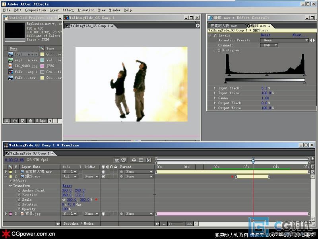Image resolution: width=318 pixels, height=239 pixels.
Task: Click the frame blending filmstrip button in Timeline
Action: point(141,160)
